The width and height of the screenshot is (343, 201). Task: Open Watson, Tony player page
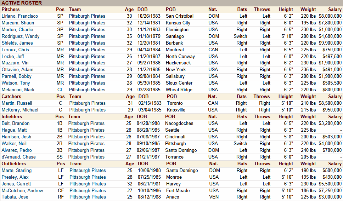click(x=16, y=83)
